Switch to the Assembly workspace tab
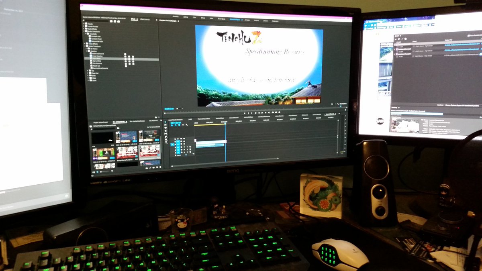Viewport: 482px width, 271px height. click(176, 16)
